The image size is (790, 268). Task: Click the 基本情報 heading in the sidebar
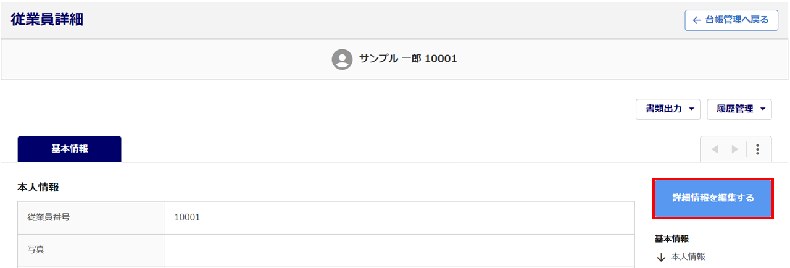pyautogui.click(x=671, y=238)
